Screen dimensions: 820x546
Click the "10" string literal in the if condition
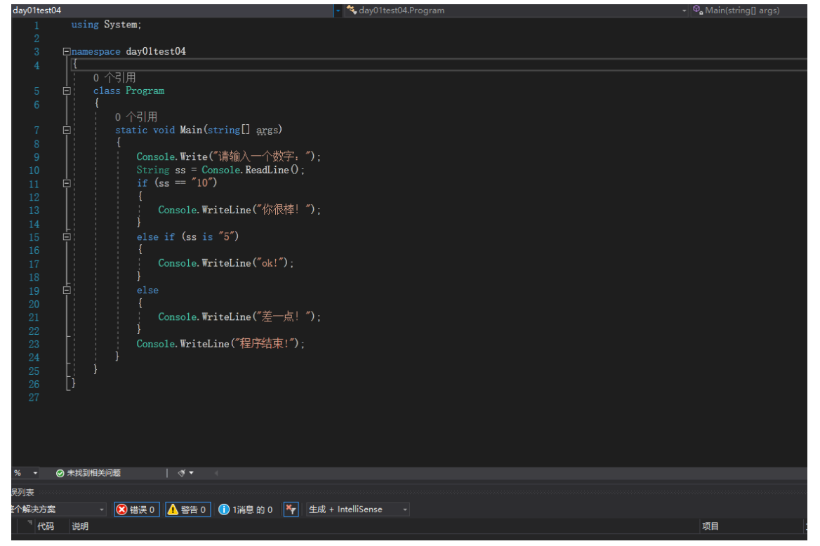pyautogui.click(x=202, y=183)
